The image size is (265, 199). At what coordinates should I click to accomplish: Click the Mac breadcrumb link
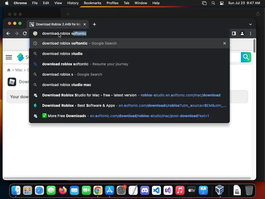click(x=19, y=70)
